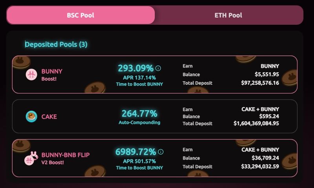Click Time to Boost BUNNY under APR 501.57%
The width and height of the screenshot is (314, 188).
tap(139, 168)
